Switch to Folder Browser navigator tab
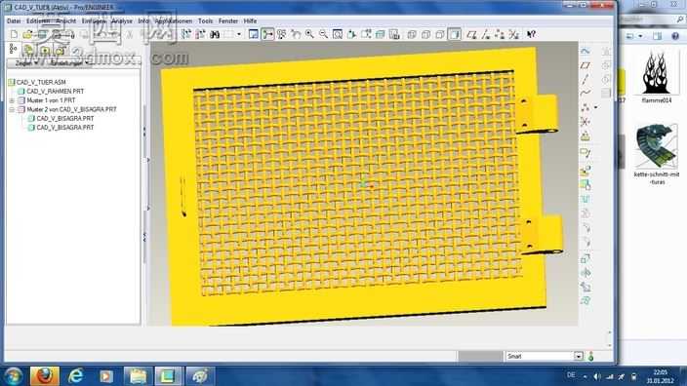The width and height of the screenshot is (687, 386). coord(29,50)
